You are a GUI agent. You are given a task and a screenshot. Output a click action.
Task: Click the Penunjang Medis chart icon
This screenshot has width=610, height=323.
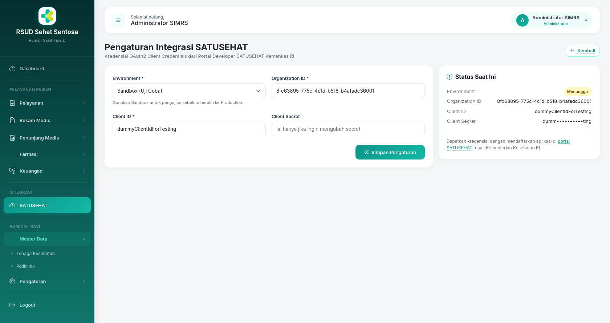12,138
